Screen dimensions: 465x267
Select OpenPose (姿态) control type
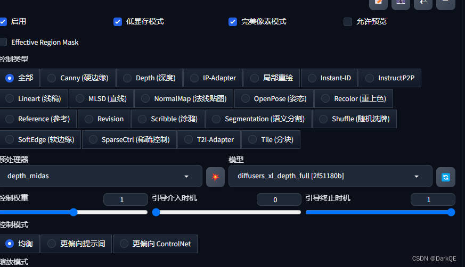(x=274, y=98)
